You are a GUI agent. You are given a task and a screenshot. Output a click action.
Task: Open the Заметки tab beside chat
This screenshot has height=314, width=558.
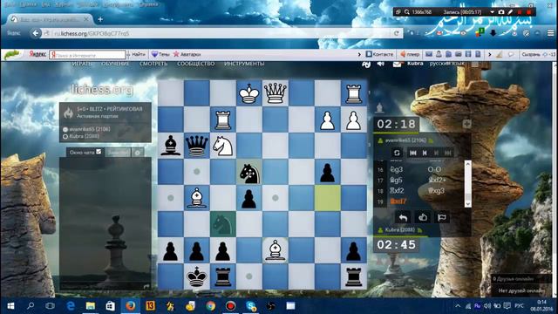(118, 153)
